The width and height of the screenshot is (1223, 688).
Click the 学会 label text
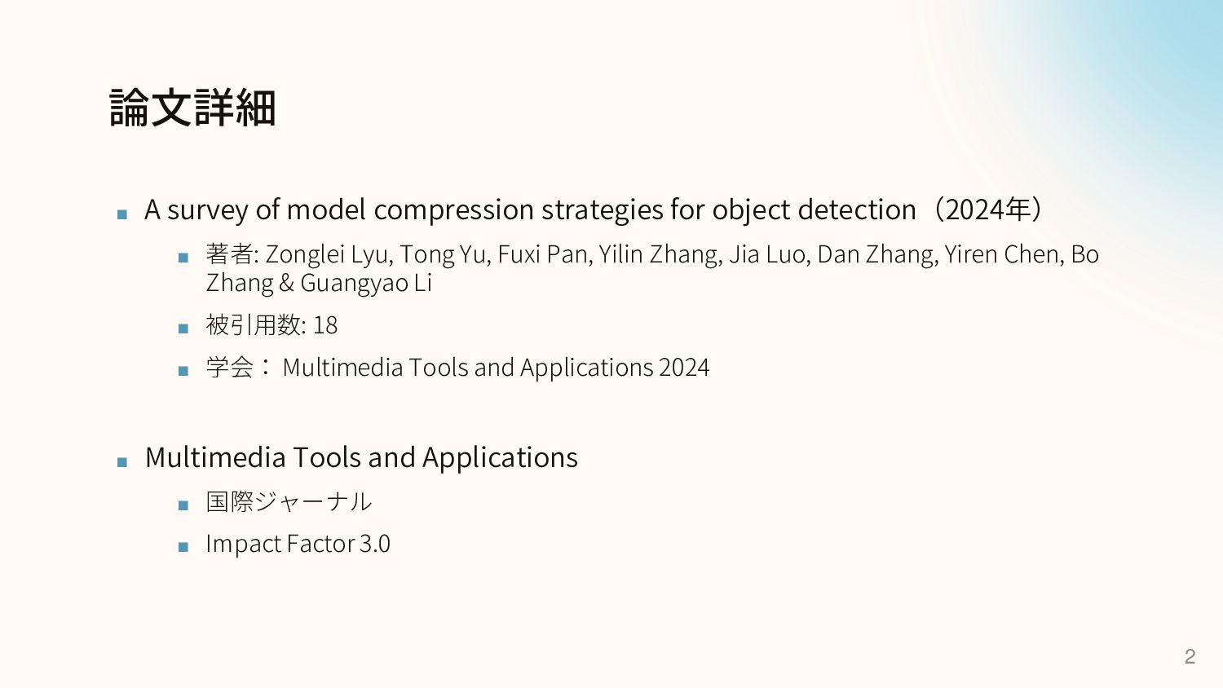230,368
